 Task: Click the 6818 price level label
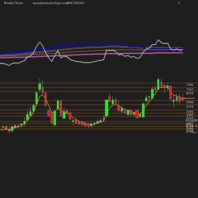[x=190, y=93]
